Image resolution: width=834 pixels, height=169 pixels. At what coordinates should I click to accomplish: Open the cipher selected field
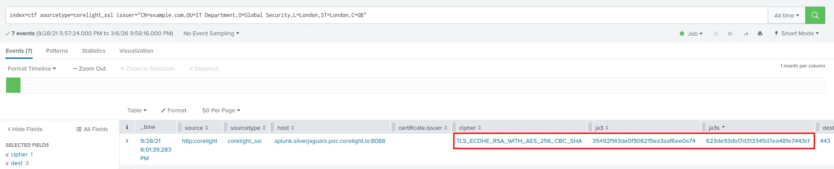19,155
